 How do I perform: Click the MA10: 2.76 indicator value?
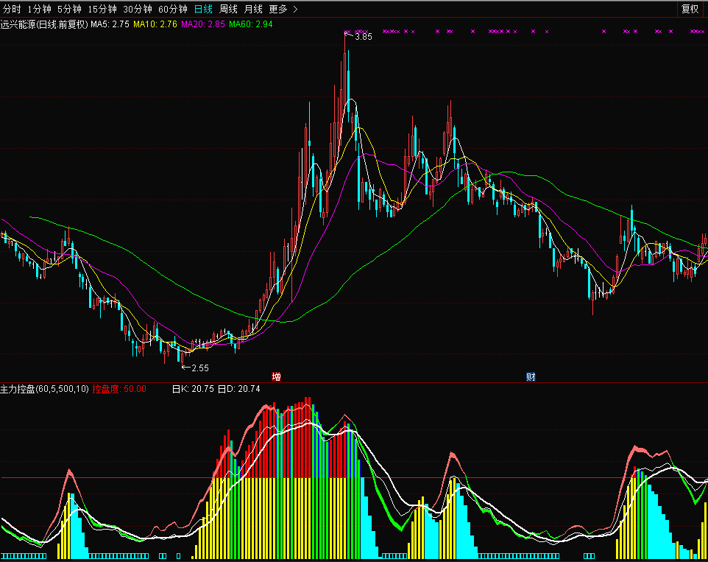(155, 24)
